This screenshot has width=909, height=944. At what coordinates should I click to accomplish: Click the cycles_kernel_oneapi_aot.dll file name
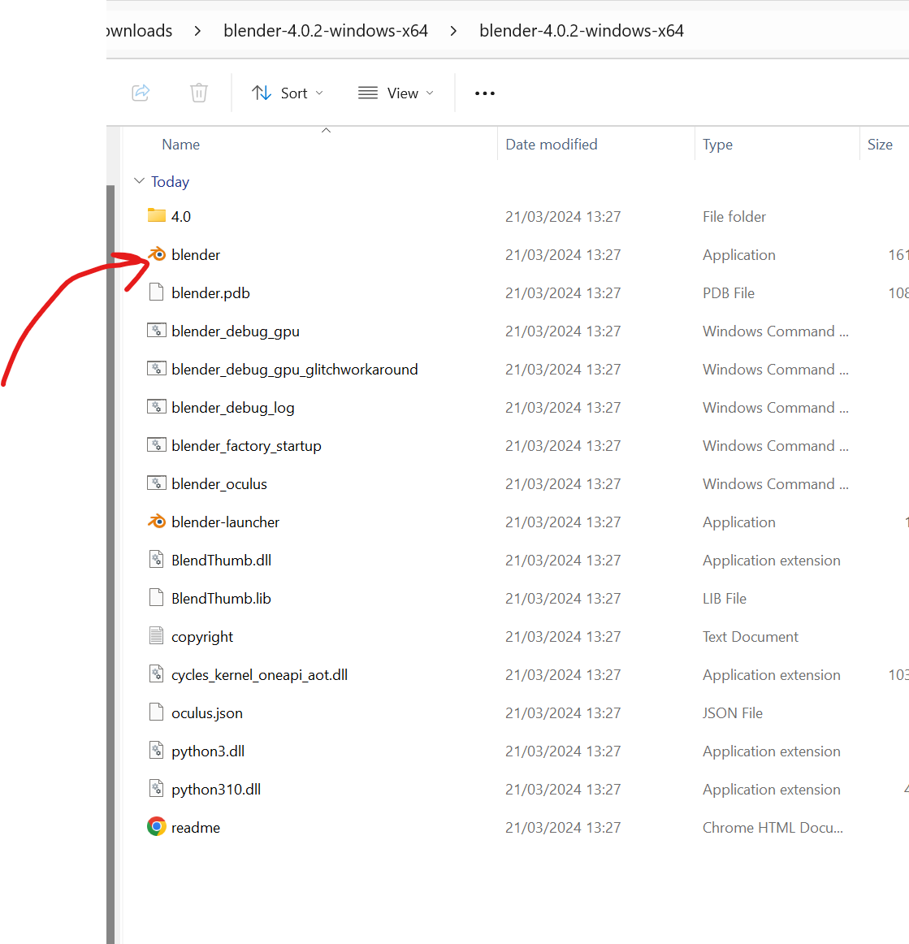pyautogui.click(x=259, y=675)
